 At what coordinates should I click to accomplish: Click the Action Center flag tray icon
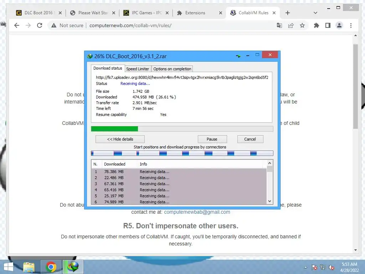click(x=314, y=267)
